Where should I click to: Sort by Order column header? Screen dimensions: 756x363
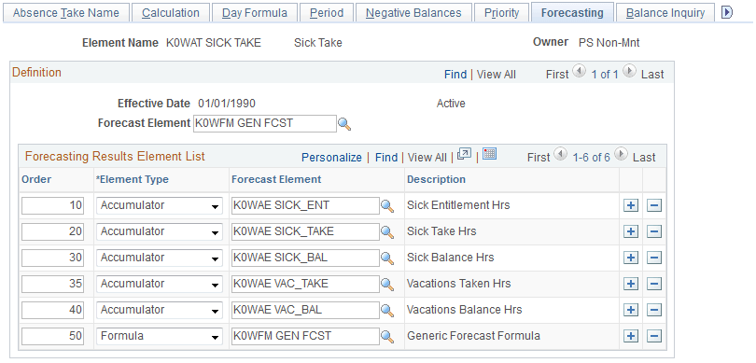coord(36,180)
